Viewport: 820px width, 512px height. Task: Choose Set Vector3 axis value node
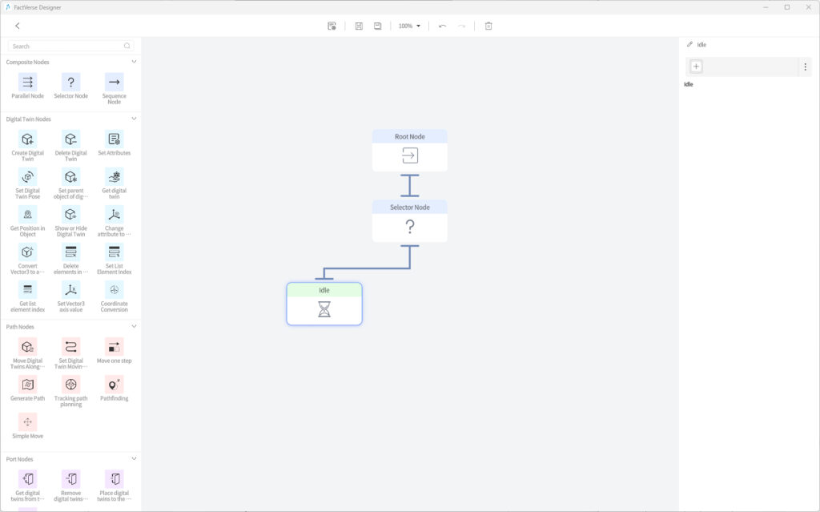click(71, 290)
